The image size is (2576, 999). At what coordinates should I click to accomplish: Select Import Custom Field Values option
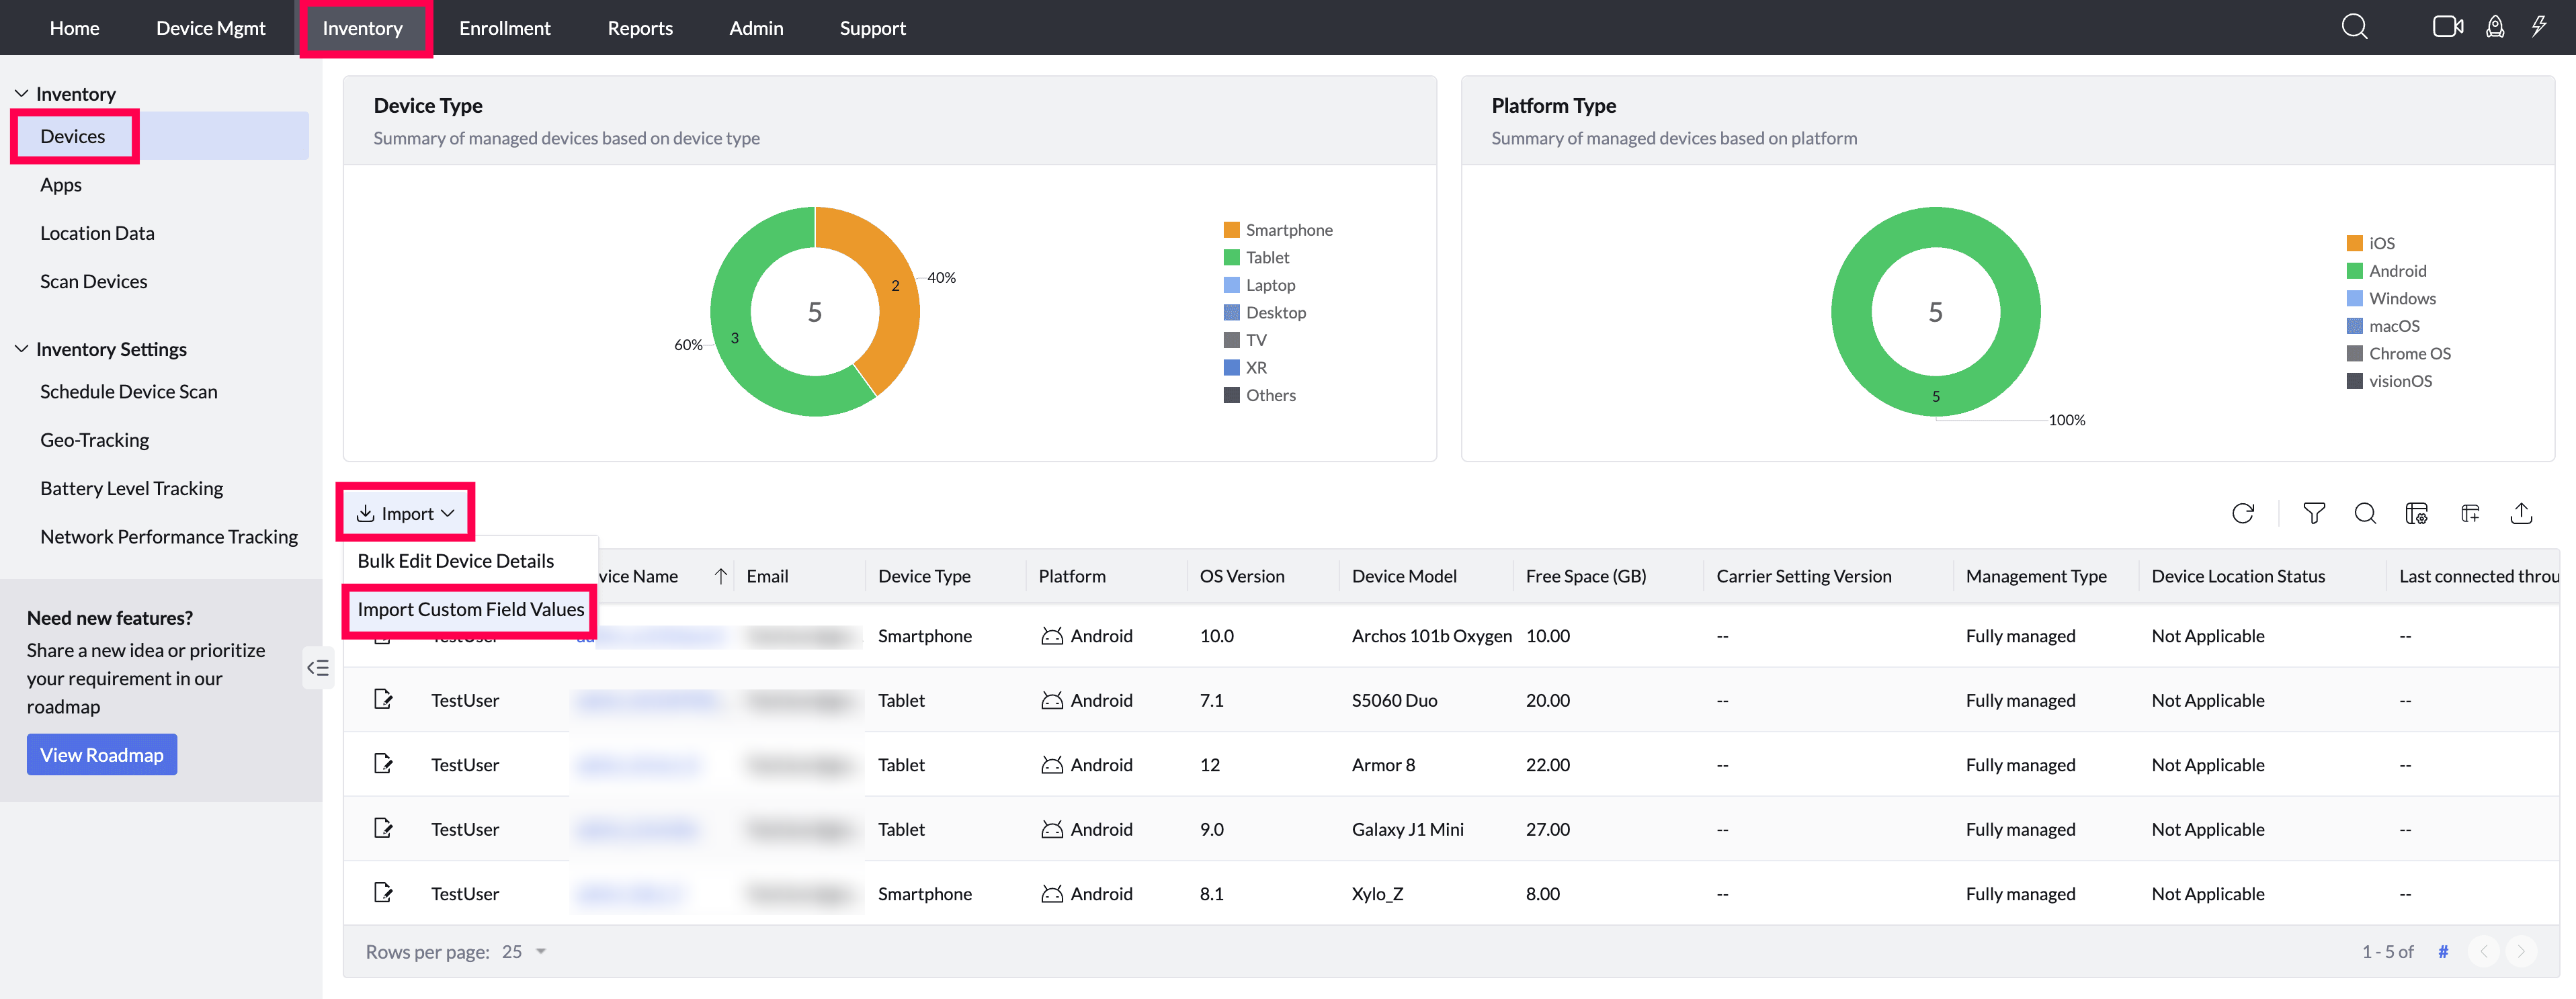tap(470, 609)
